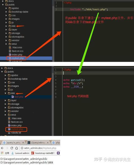Select test.php under kkk in lower tree
Viewport: 134px width, 165px height.
click(26, 97)
